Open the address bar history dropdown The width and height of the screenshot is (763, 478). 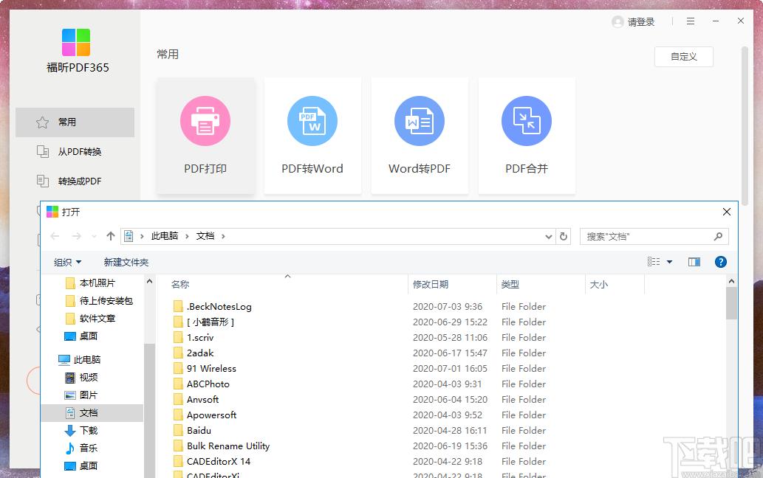point(548,237)
